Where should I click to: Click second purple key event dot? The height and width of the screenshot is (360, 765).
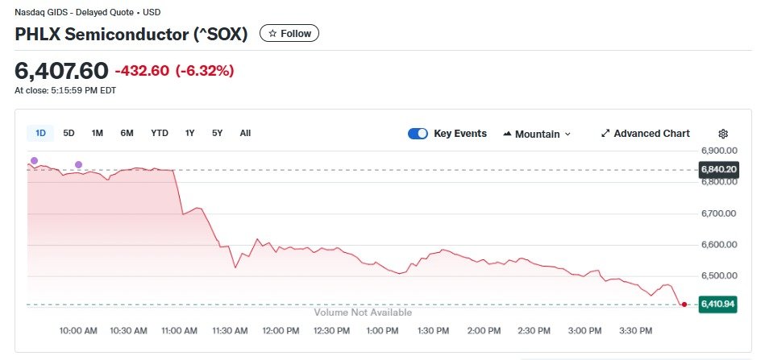[78, 165]
